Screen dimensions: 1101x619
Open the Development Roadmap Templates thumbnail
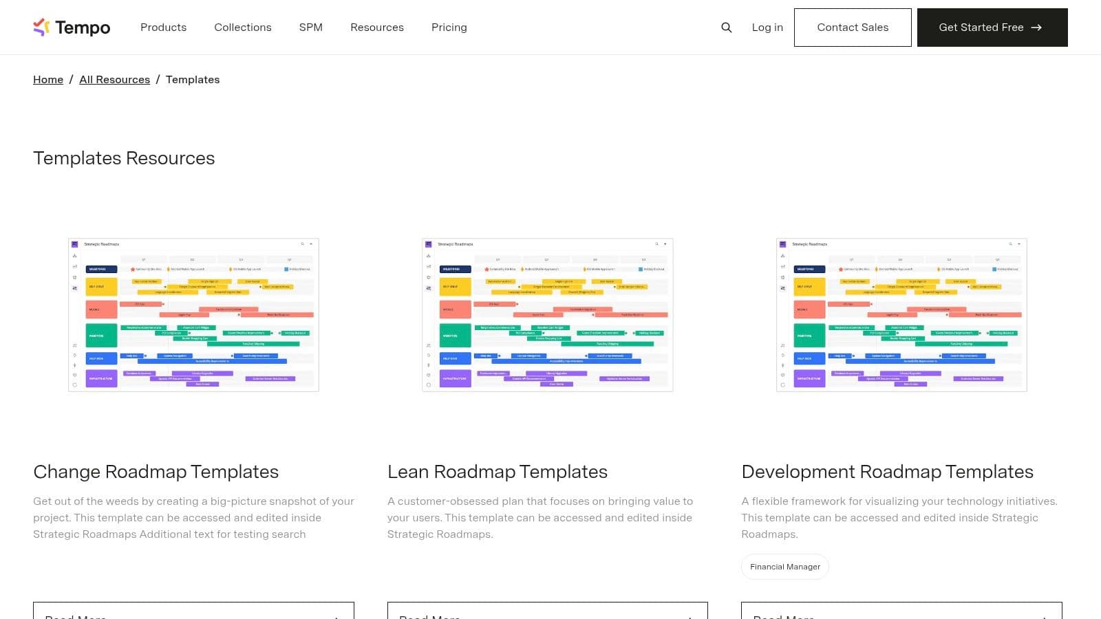901,315
